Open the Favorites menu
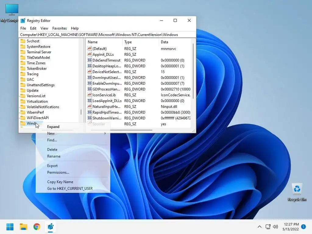The width and height of the screenshot is (312, 234). tap(59, 28)
